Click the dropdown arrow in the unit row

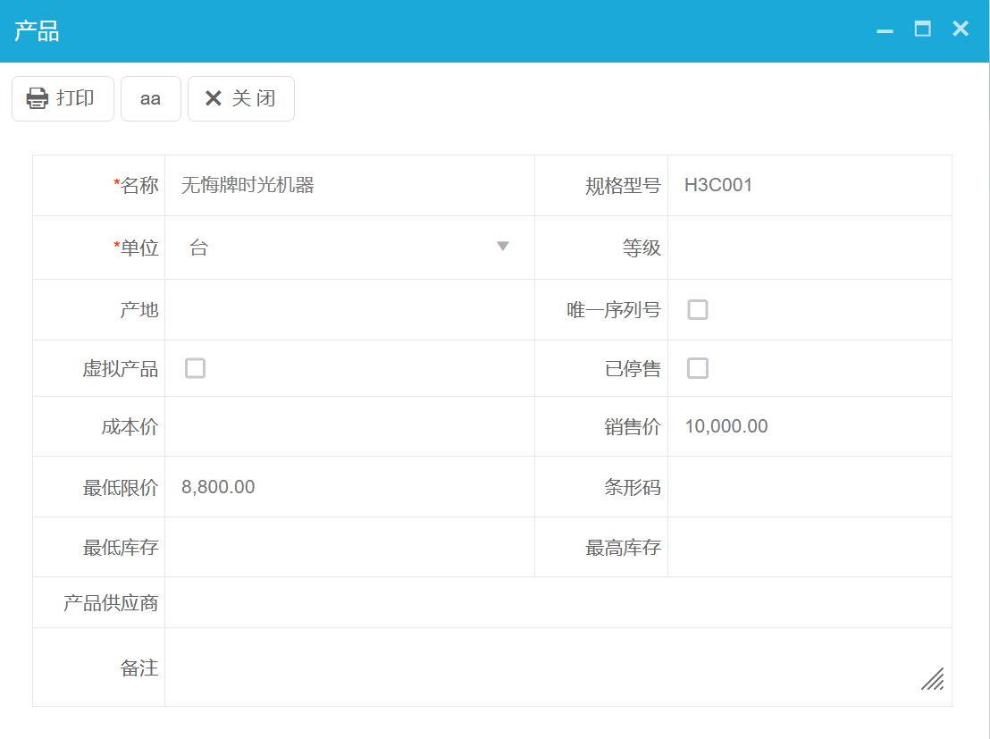502,248
